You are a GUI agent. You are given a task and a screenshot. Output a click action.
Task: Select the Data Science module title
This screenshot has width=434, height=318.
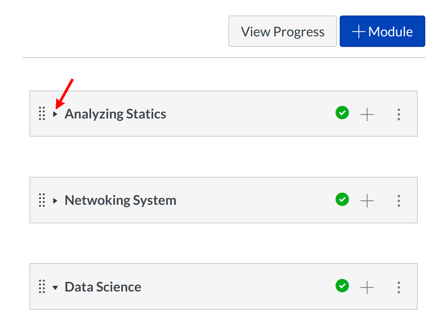tap(103, 287)
